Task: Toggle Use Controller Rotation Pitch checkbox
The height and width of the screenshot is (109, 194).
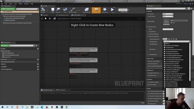Action: click(163, 91)
